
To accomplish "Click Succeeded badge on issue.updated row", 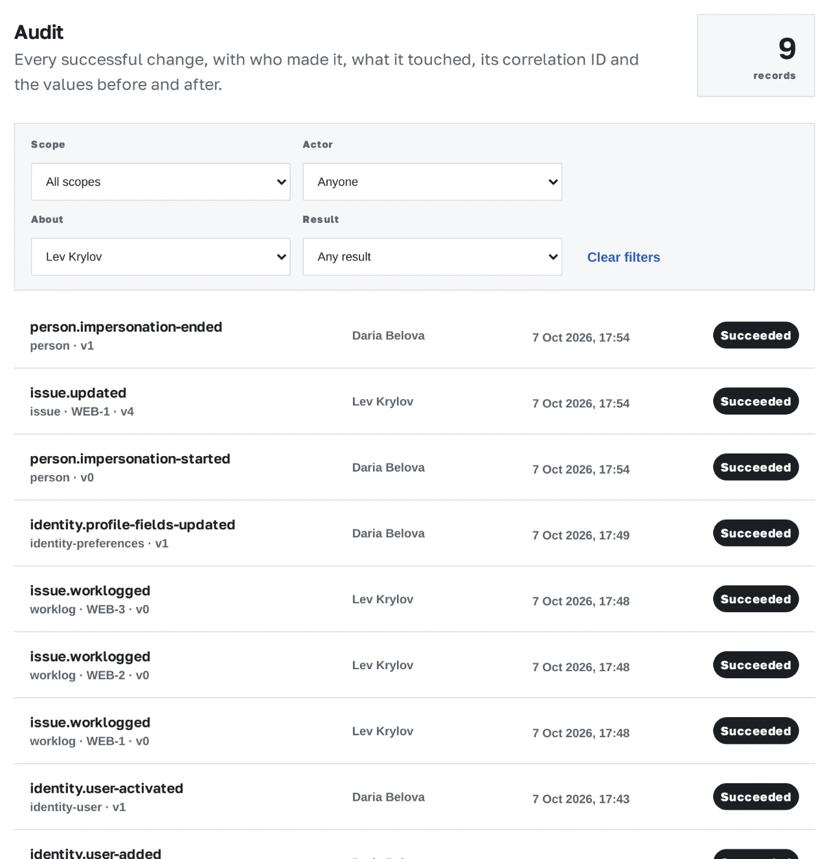I will (x=756, y=402).
